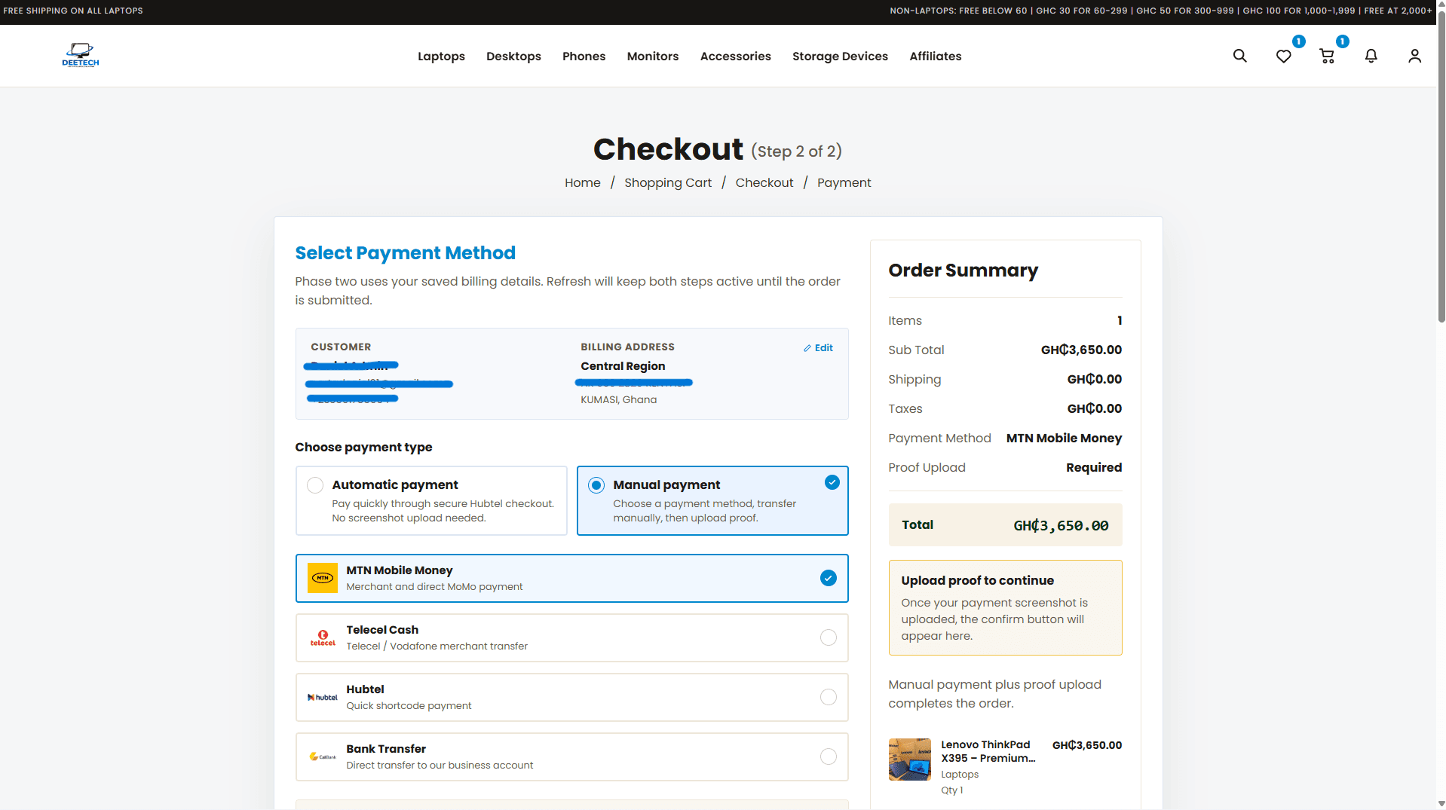Select the MTN Mobile Money option

pyautogui.click(x=571, y=578)
